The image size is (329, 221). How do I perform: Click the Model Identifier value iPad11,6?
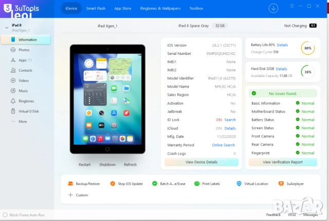pos(222,78)
